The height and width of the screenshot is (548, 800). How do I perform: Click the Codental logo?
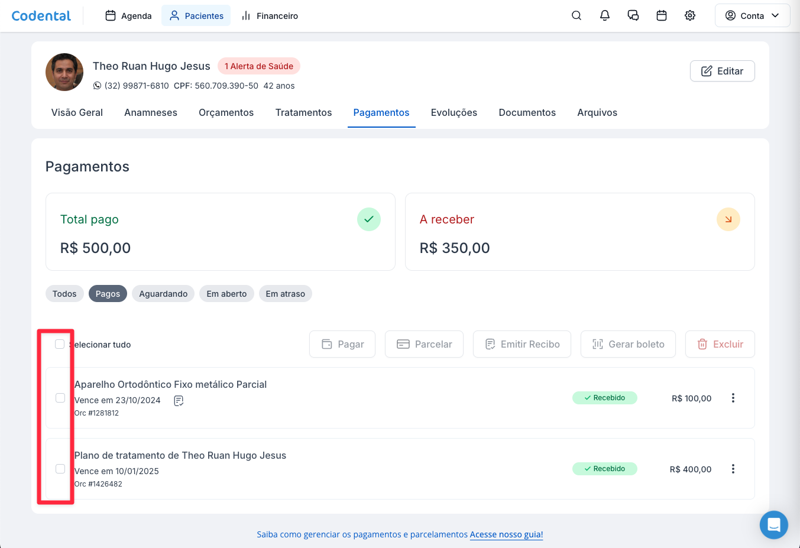(41, 16)
